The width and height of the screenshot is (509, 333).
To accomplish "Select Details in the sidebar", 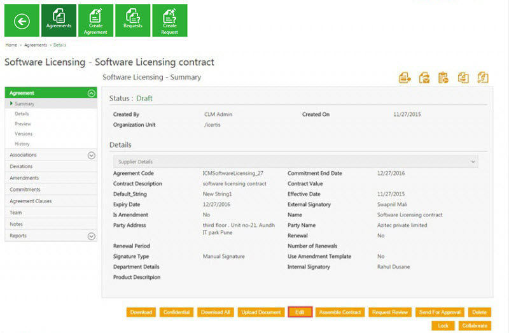I will point(22,114).
